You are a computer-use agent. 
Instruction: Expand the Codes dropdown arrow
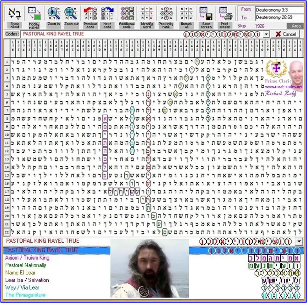tap(266, 34)
